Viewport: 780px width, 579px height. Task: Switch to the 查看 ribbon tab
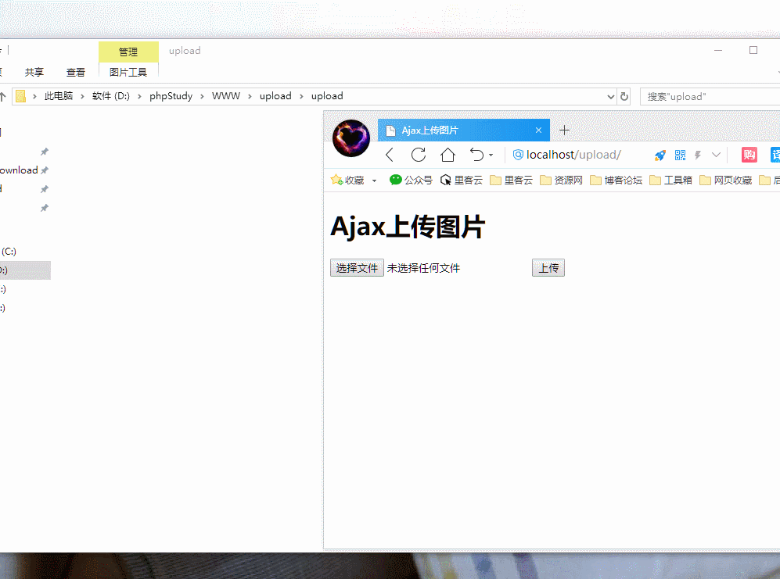pos(76,72)
